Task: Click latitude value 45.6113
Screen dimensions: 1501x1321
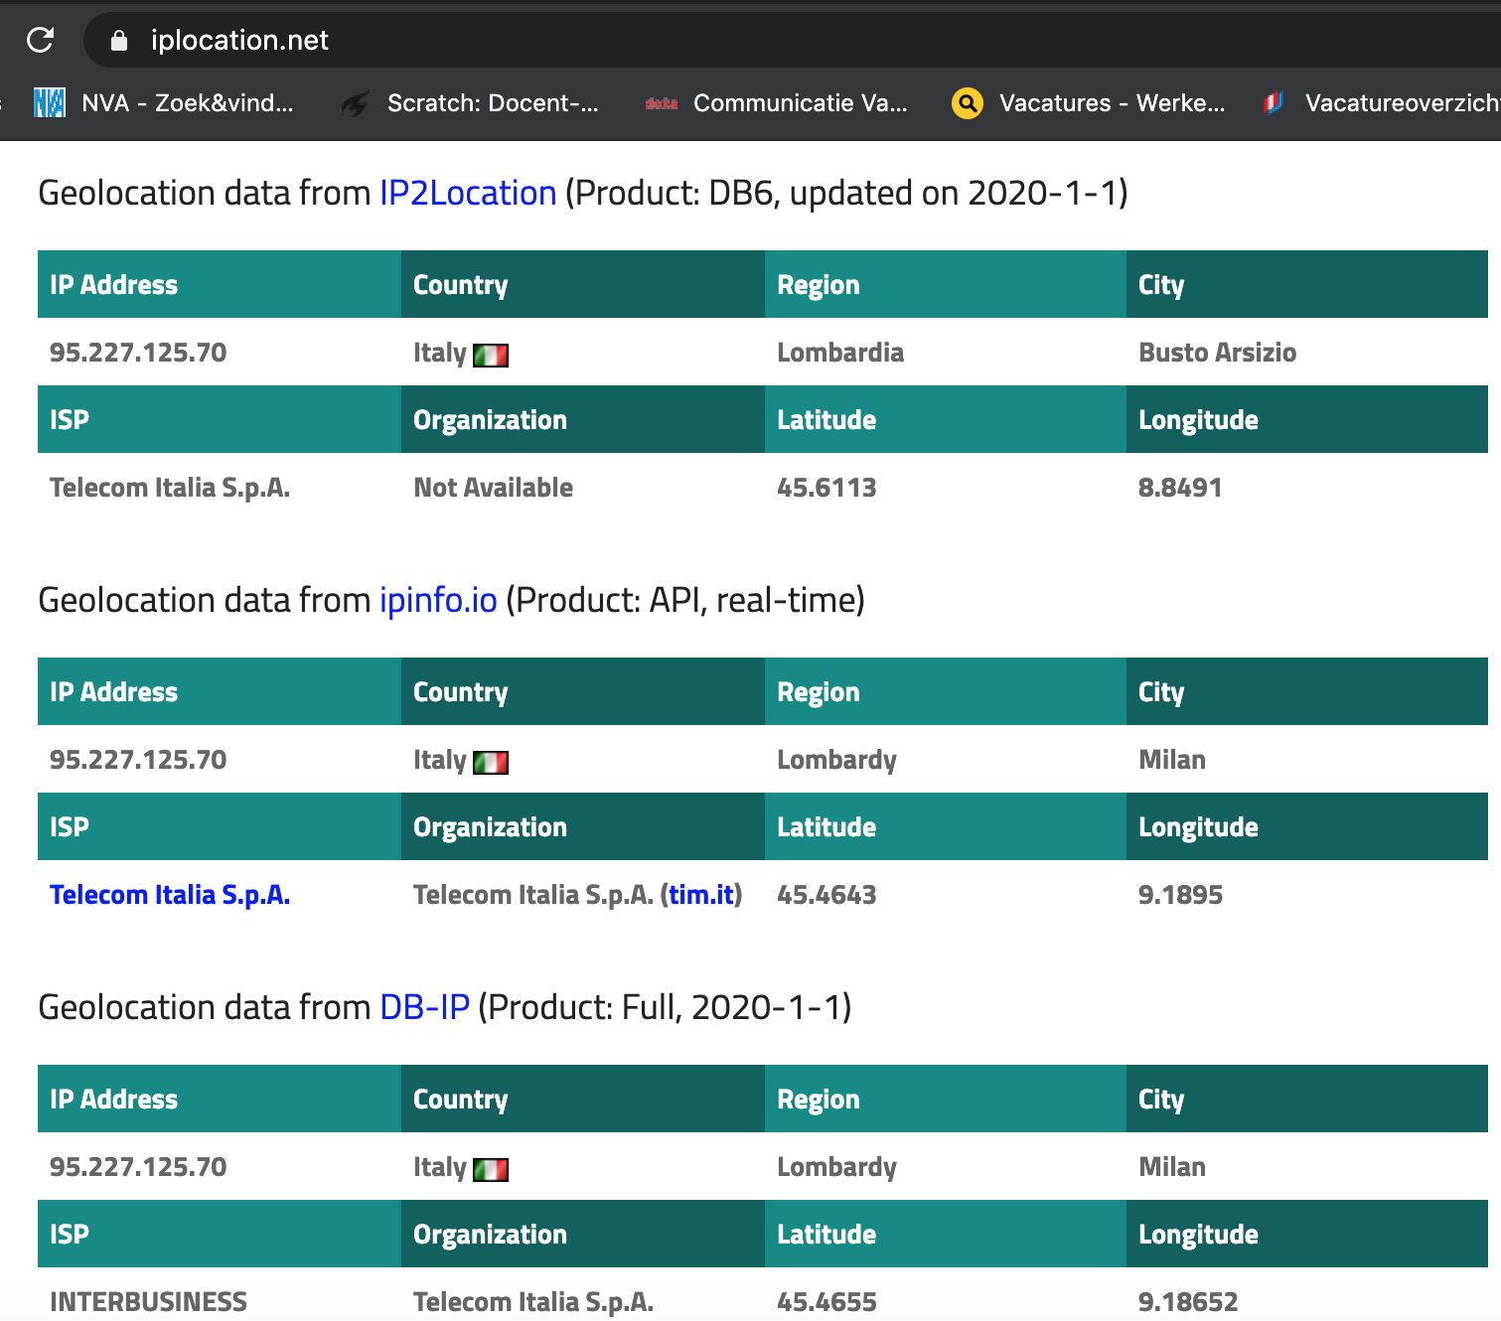Action: coord(826,488)
